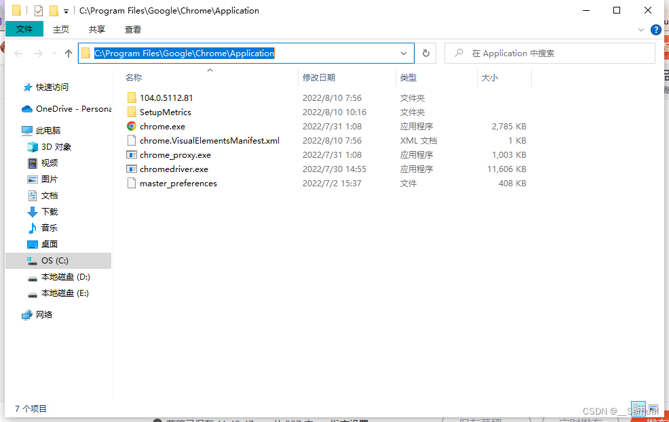Click the 7 个项目 status text
Viewport: 669px width, 422px height.
(x=31, y=409)
